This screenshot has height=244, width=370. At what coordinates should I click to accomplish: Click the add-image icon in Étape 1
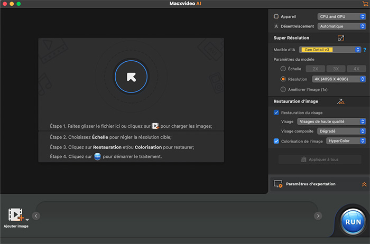tap(155, 126)
